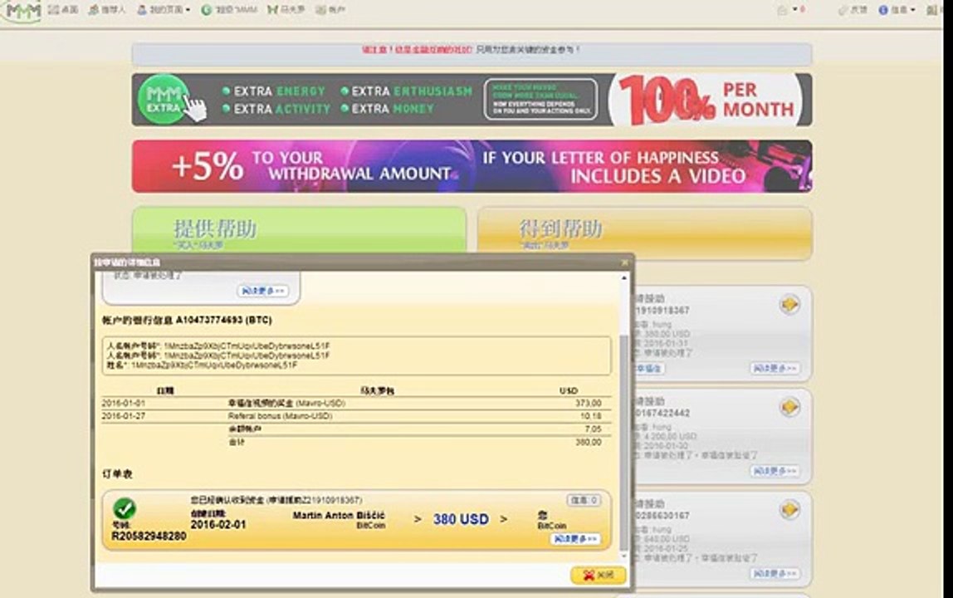Screen dimensions: 953x598
Task: Click the MMM Extra green circle logo
Action: 163,100
